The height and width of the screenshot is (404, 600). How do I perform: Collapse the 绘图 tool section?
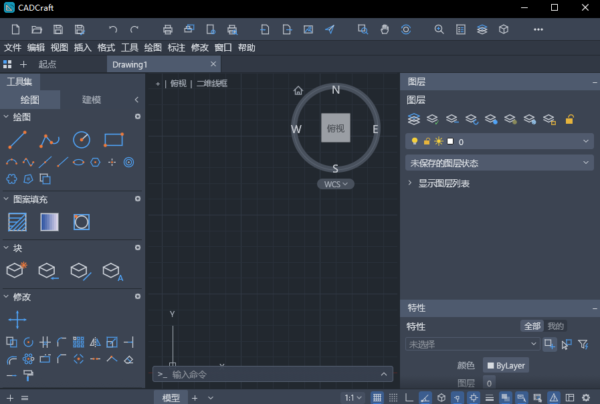point(6,116)
